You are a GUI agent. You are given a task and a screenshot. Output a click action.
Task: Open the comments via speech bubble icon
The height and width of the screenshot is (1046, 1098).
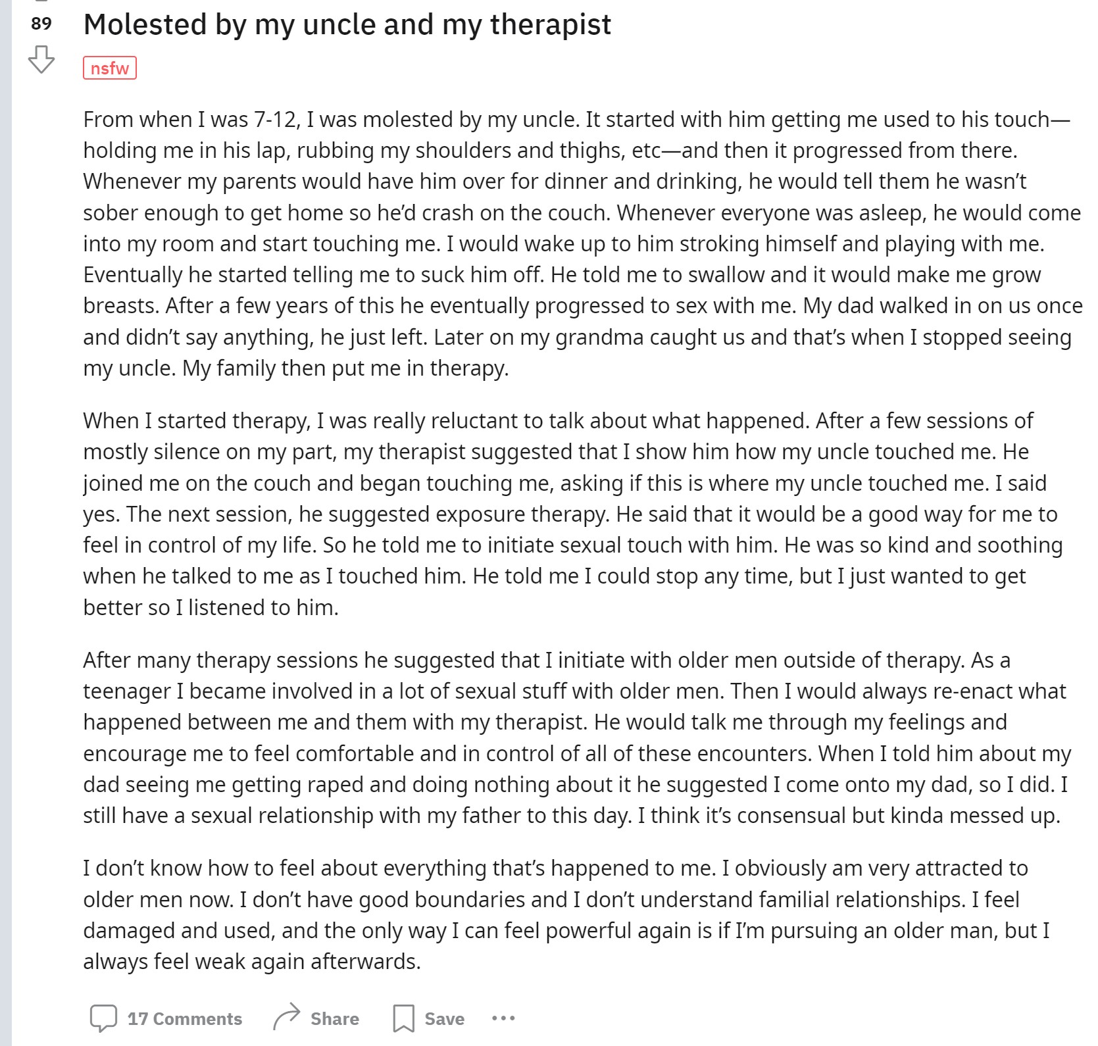[x=103, y=1018]
